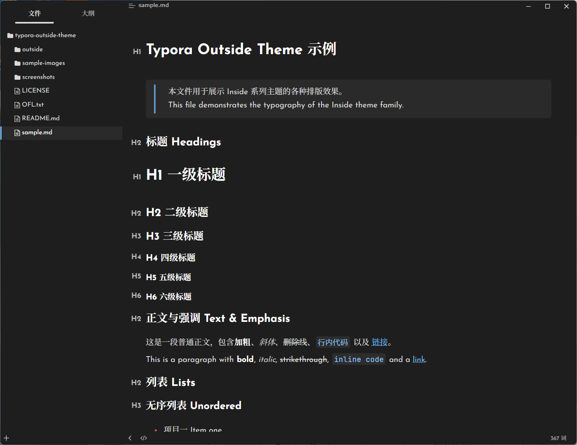This screenshot has width=577, height=445.
Task: Click the 'strikethrough' struck-out word
Action: coord(303,359)
